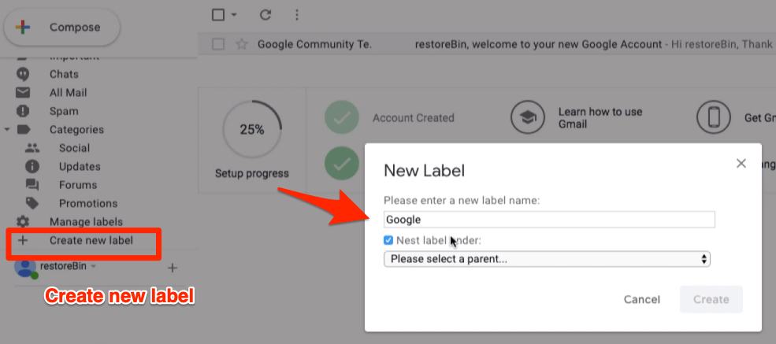Image resolution: width=776 pixels, height=344 pixels.
Task: Open Manage labels
Action: (x=86, y=222)
